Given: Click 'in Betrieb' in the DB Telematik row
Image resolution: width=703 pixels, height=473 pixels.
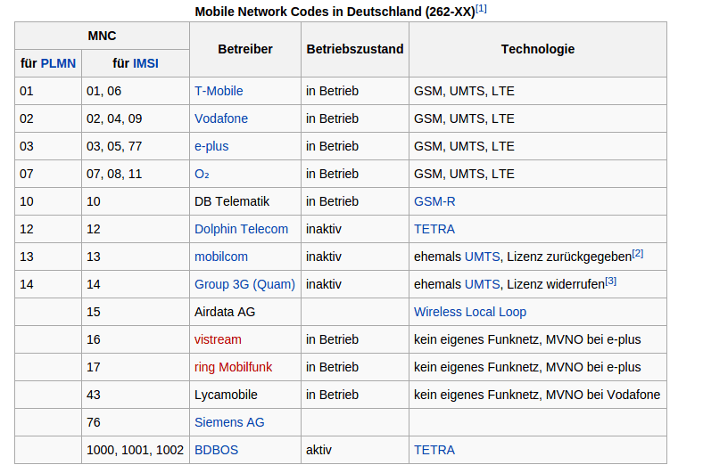Looking at the screenshot, I should point(332,201).
